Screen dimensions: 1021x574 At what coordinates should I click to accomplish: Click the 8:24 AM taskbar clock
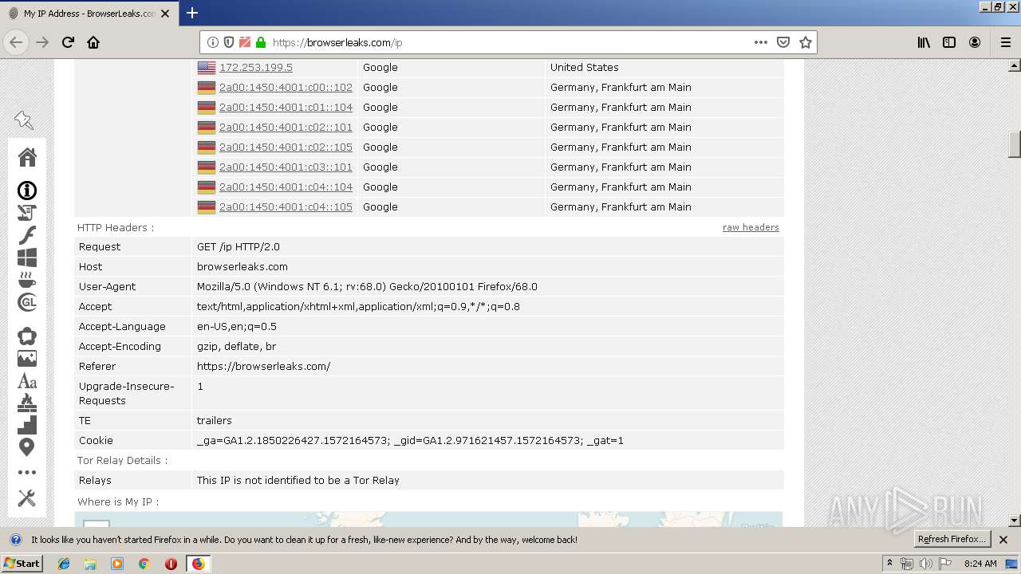point(980,564)
